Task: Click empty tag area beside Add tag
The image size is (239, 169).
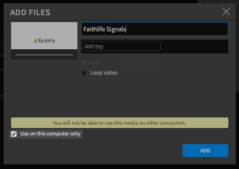Action: point(194,47)
